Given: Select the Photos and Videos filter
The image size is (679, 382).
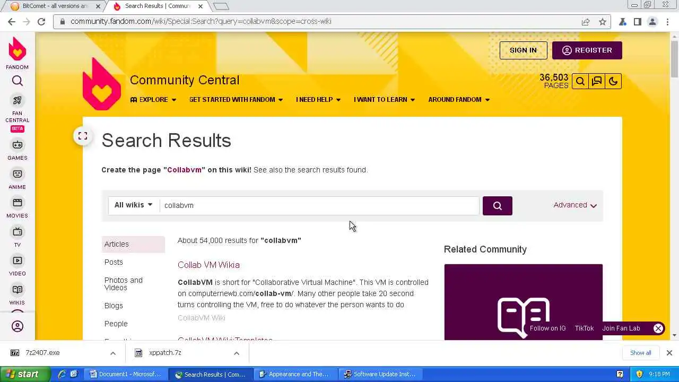Looking at the screenshot, I should pyautogui.click(x=124, y=284).
